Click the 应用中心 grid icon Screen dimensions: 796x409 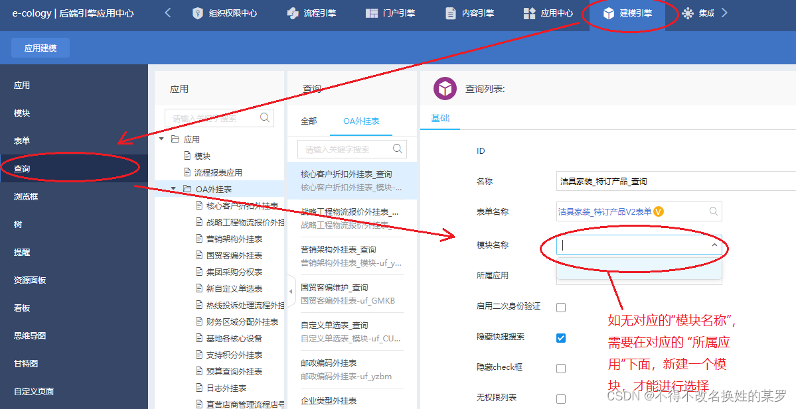point(530,13)
